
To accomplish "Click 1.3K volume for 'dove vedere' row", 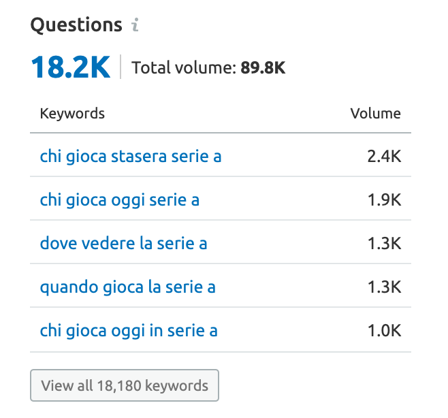I will [384, 244].
